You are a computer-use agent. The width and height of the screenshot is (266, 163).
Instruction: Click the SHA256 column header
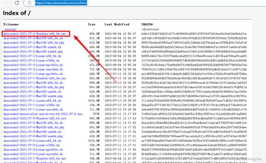point(147,25)
